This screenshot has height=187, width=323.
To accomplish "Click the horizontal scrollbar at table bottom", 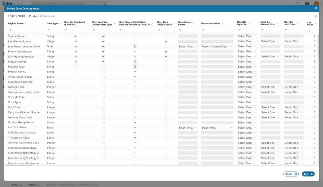I will 19,165.
